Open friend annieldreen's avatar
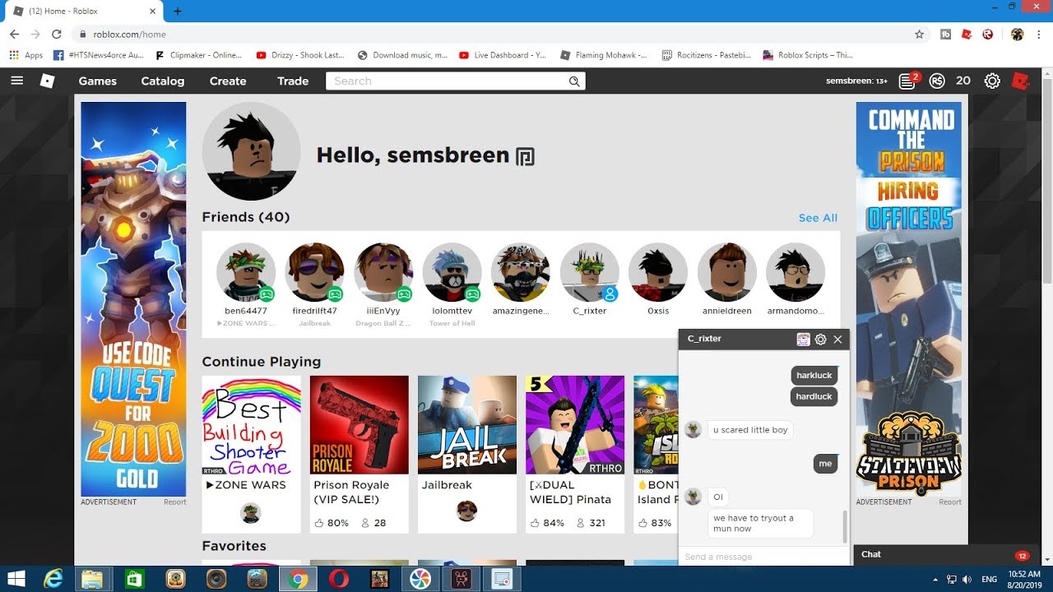Viewport: 1053px width, 592px height. click(726, 272)
